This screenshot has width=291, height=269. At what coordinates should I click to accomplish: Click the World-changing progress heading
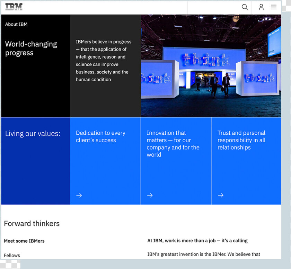[31, 48]
